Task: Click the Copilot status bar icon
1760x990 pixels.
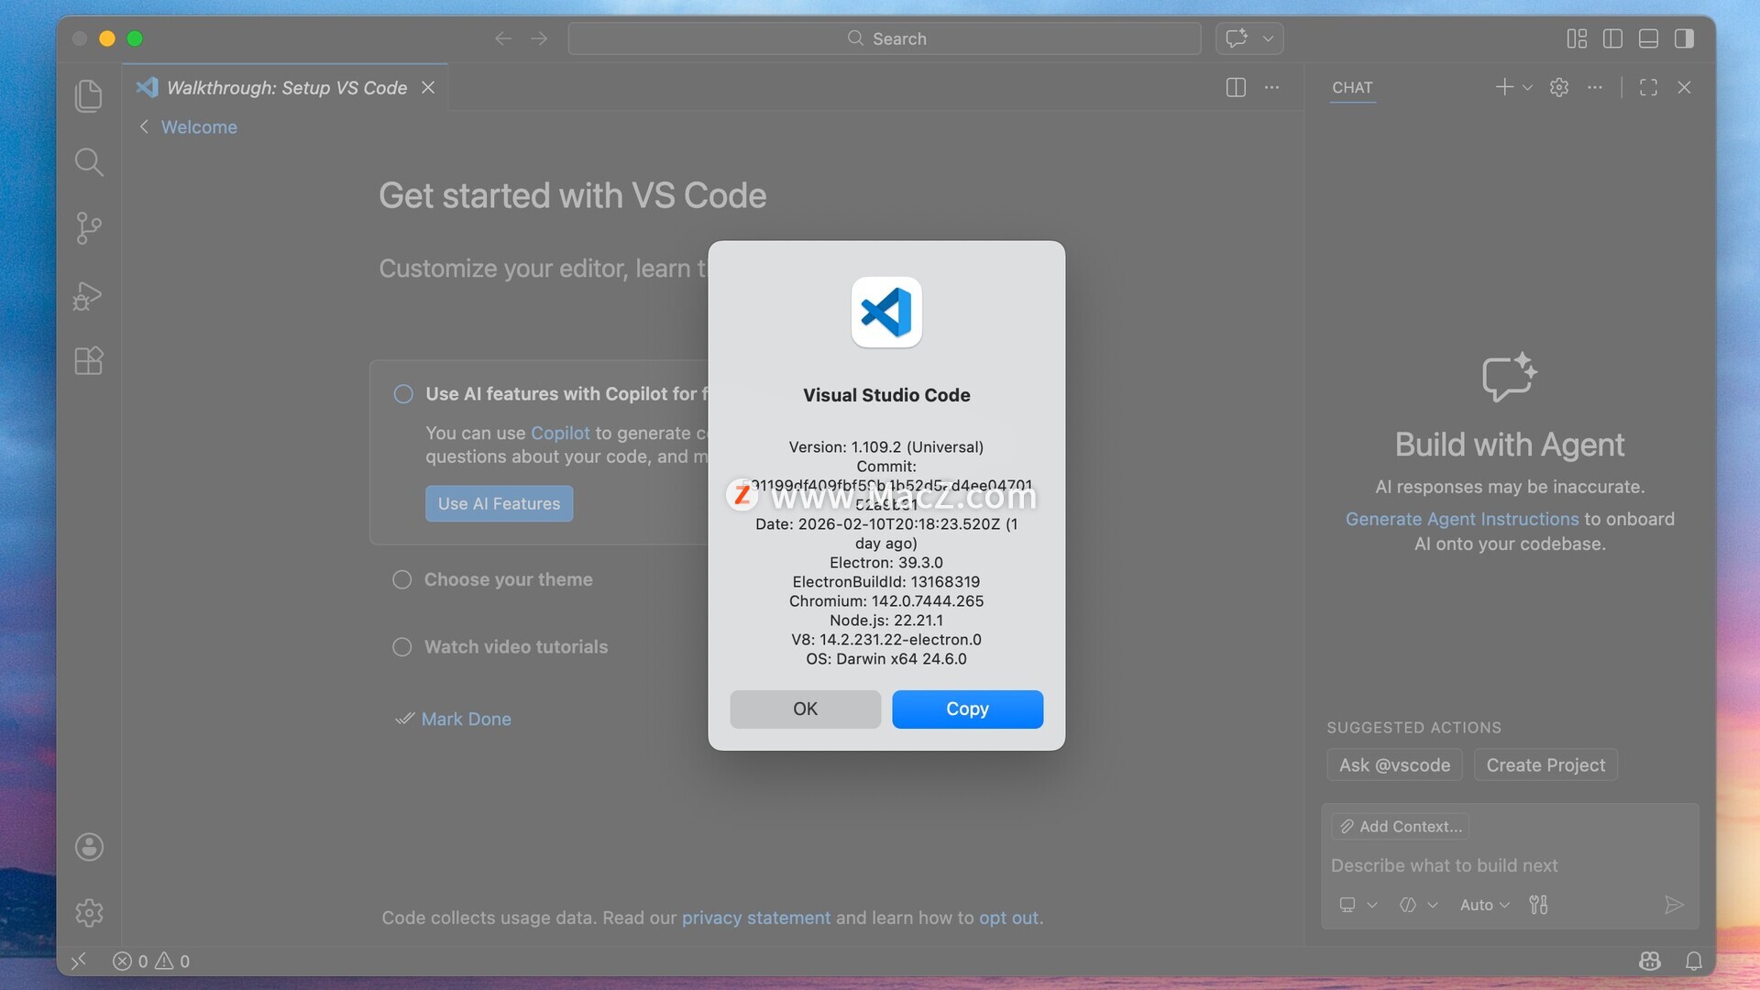Action: [1649, 961]
